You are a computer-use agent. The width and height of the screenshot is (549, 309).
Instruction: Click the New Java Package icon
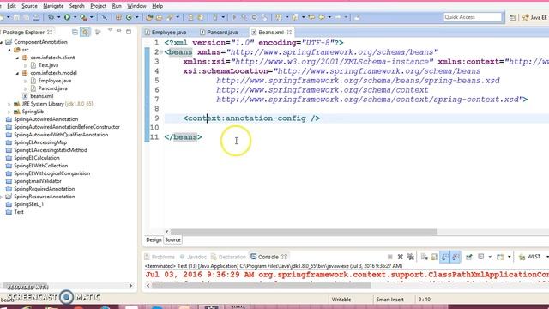118,17
